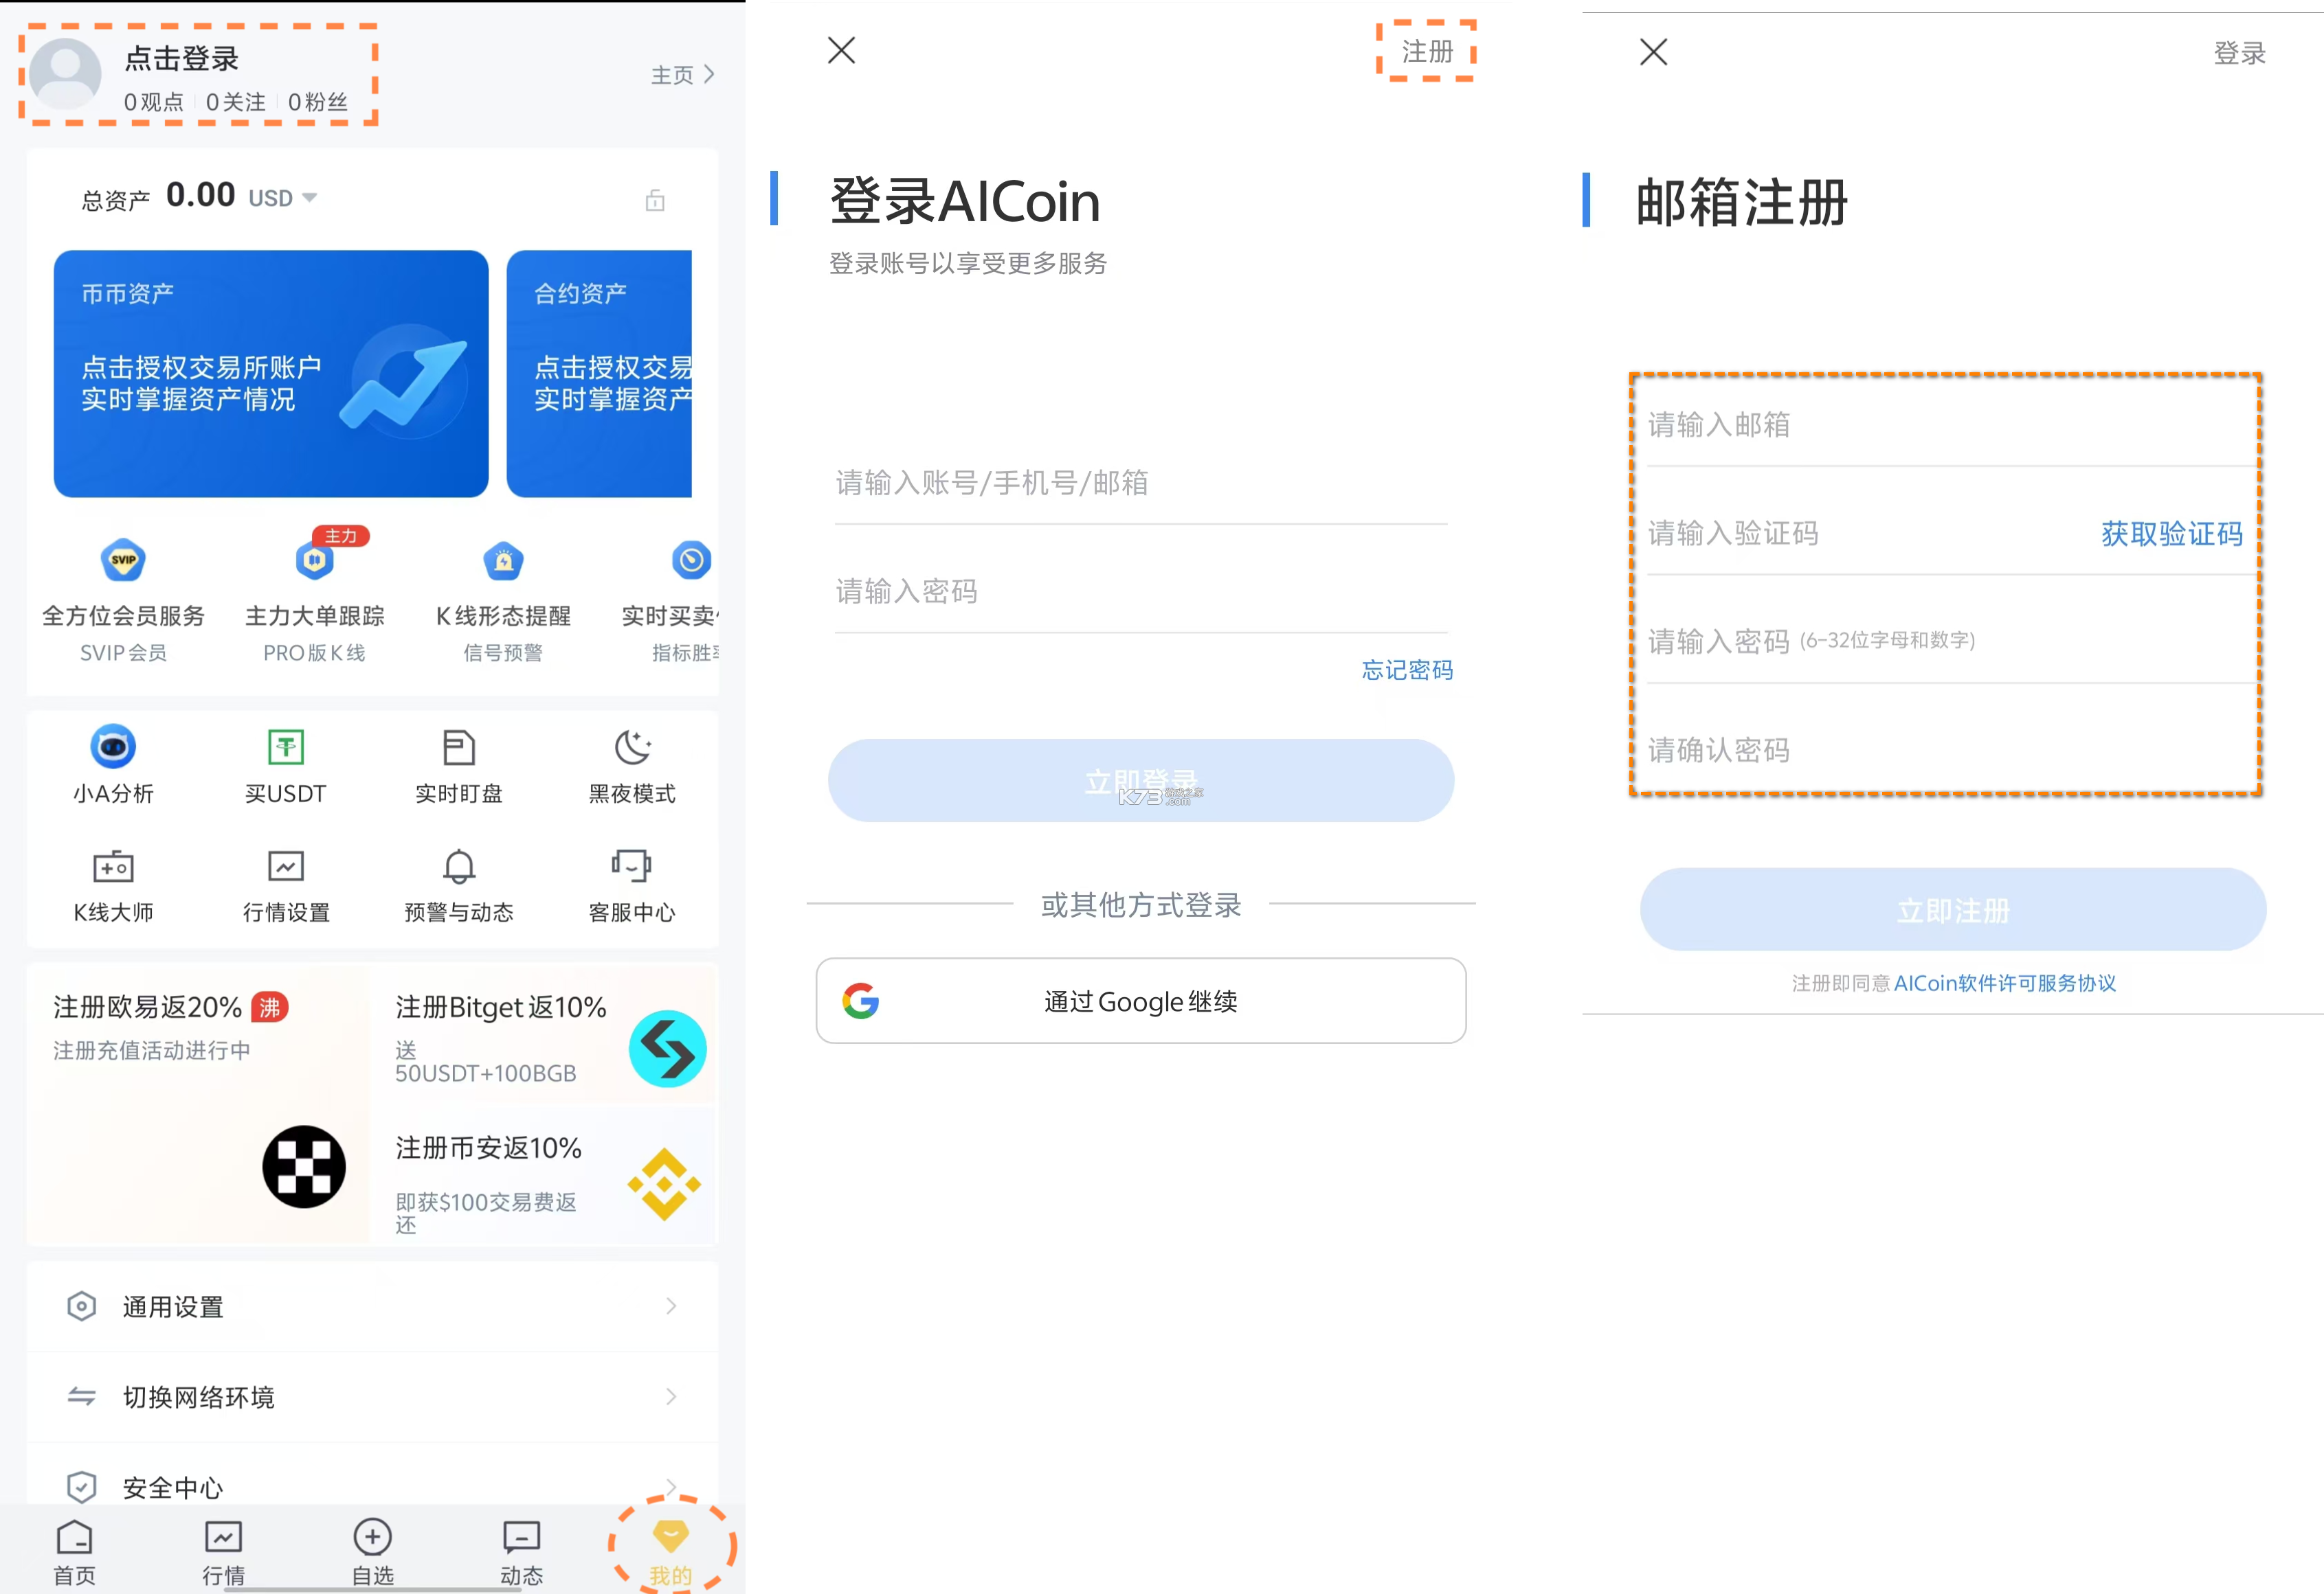Tap the yellow Binance logo

[664, 1185]
